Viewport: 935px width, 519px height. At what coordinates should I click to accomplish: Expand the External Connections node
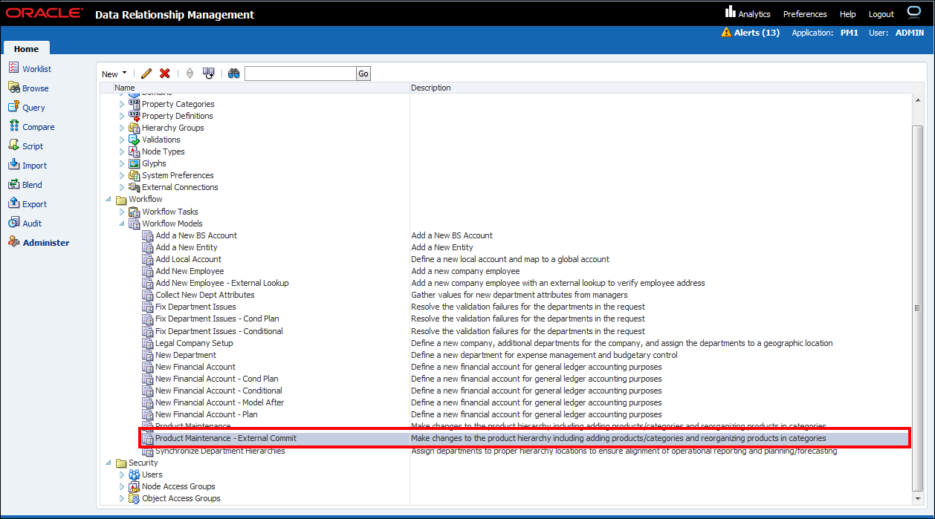tap(123, 187)
